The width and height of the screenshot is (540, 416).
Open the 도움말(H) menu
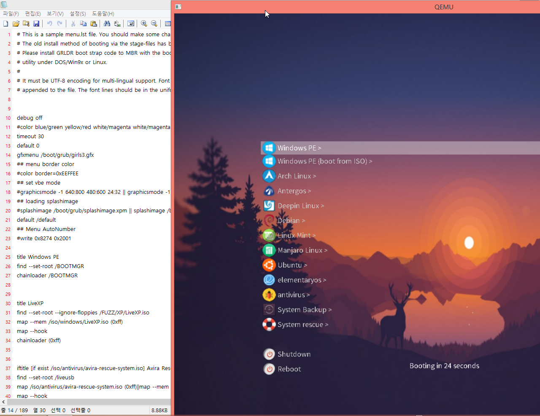103,14
